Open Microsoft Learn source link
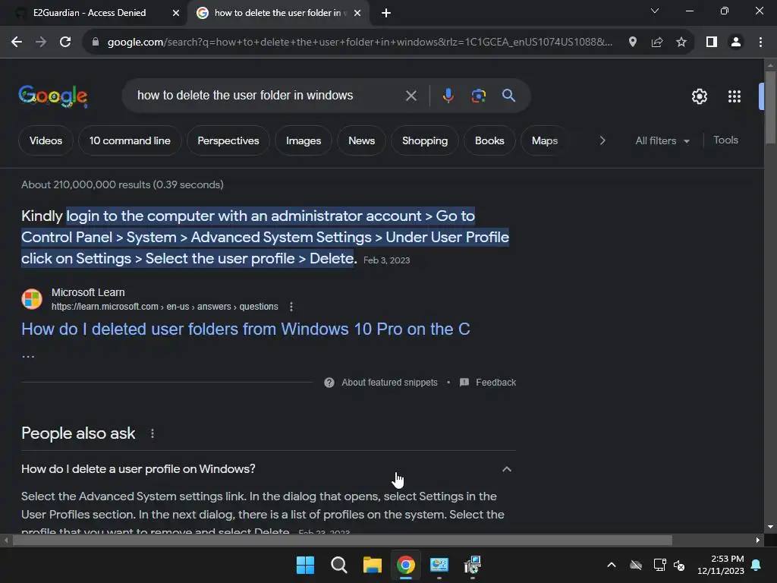 pyautogui.click(x=165, y=307)
